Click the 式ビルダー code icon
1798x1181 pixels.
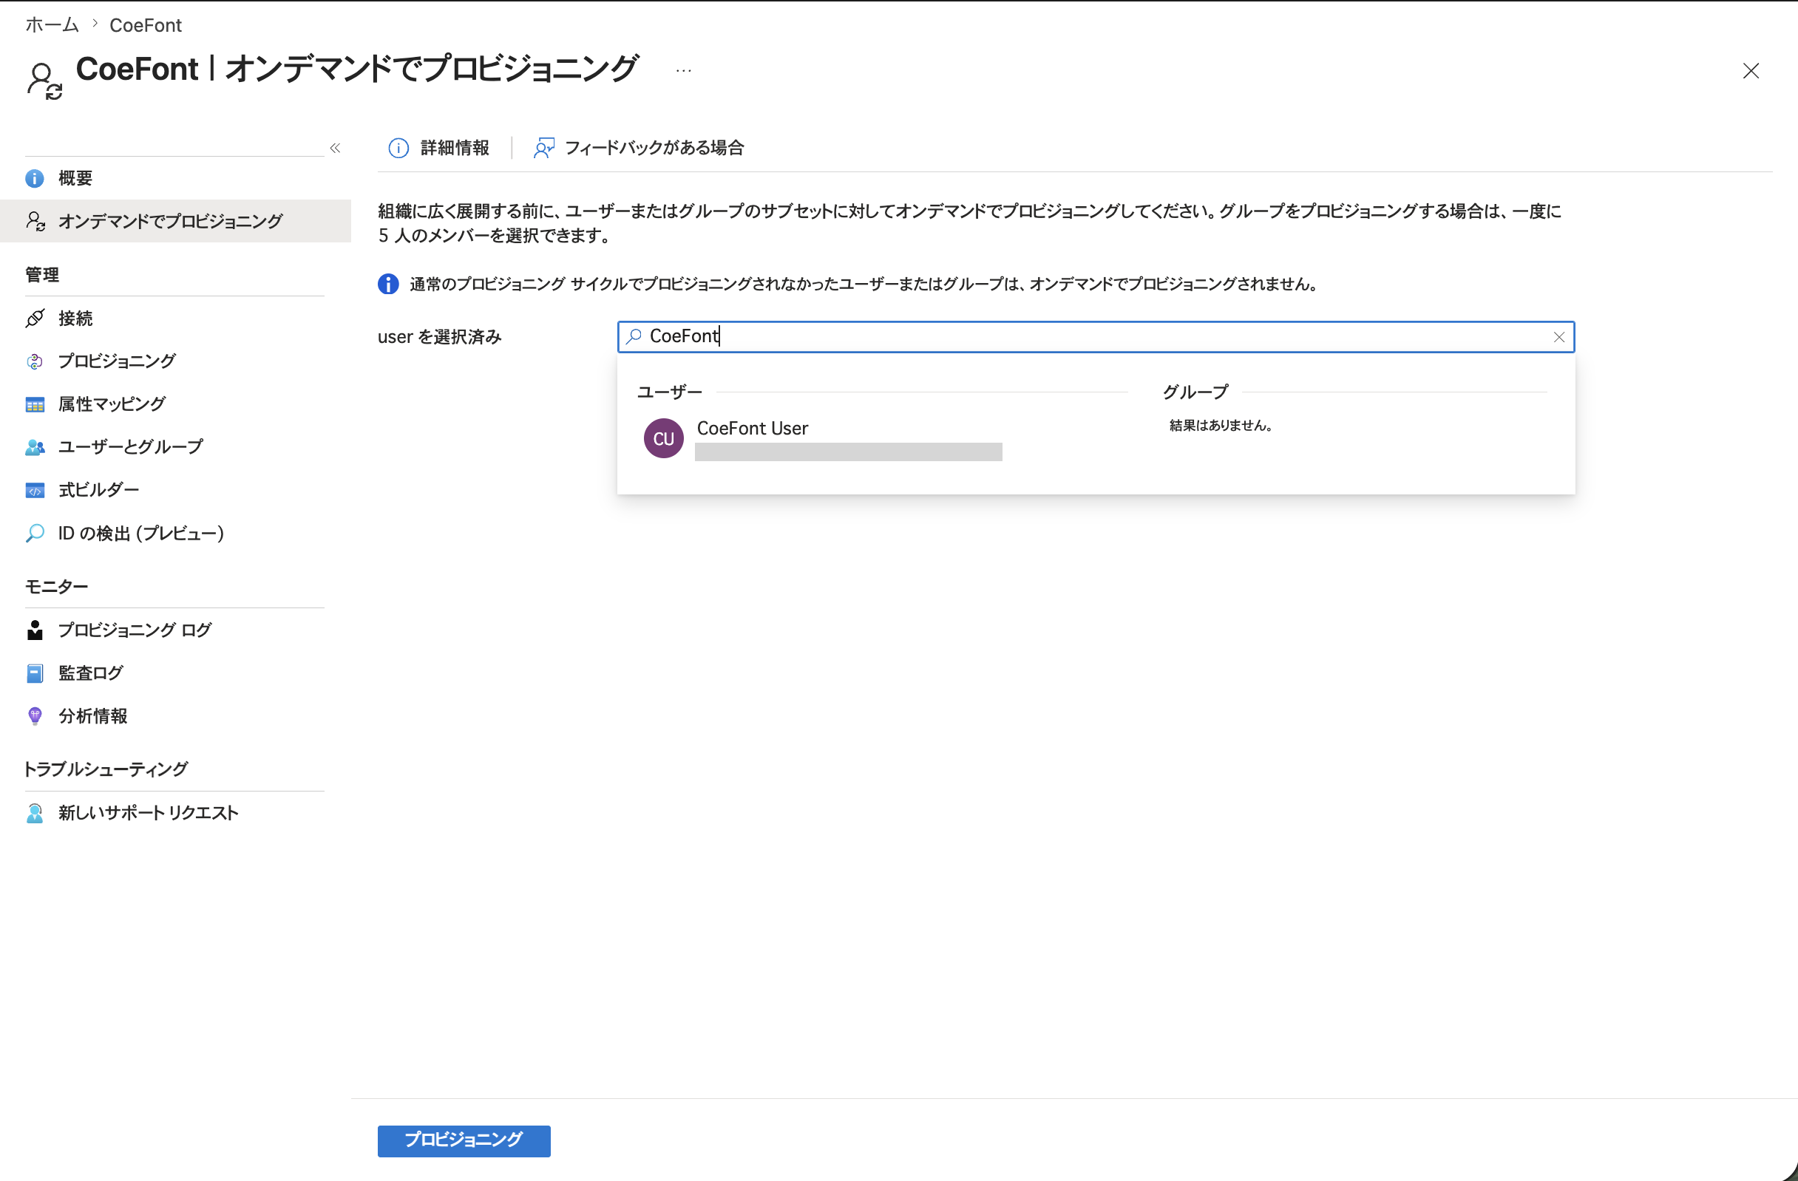[35, 490]
